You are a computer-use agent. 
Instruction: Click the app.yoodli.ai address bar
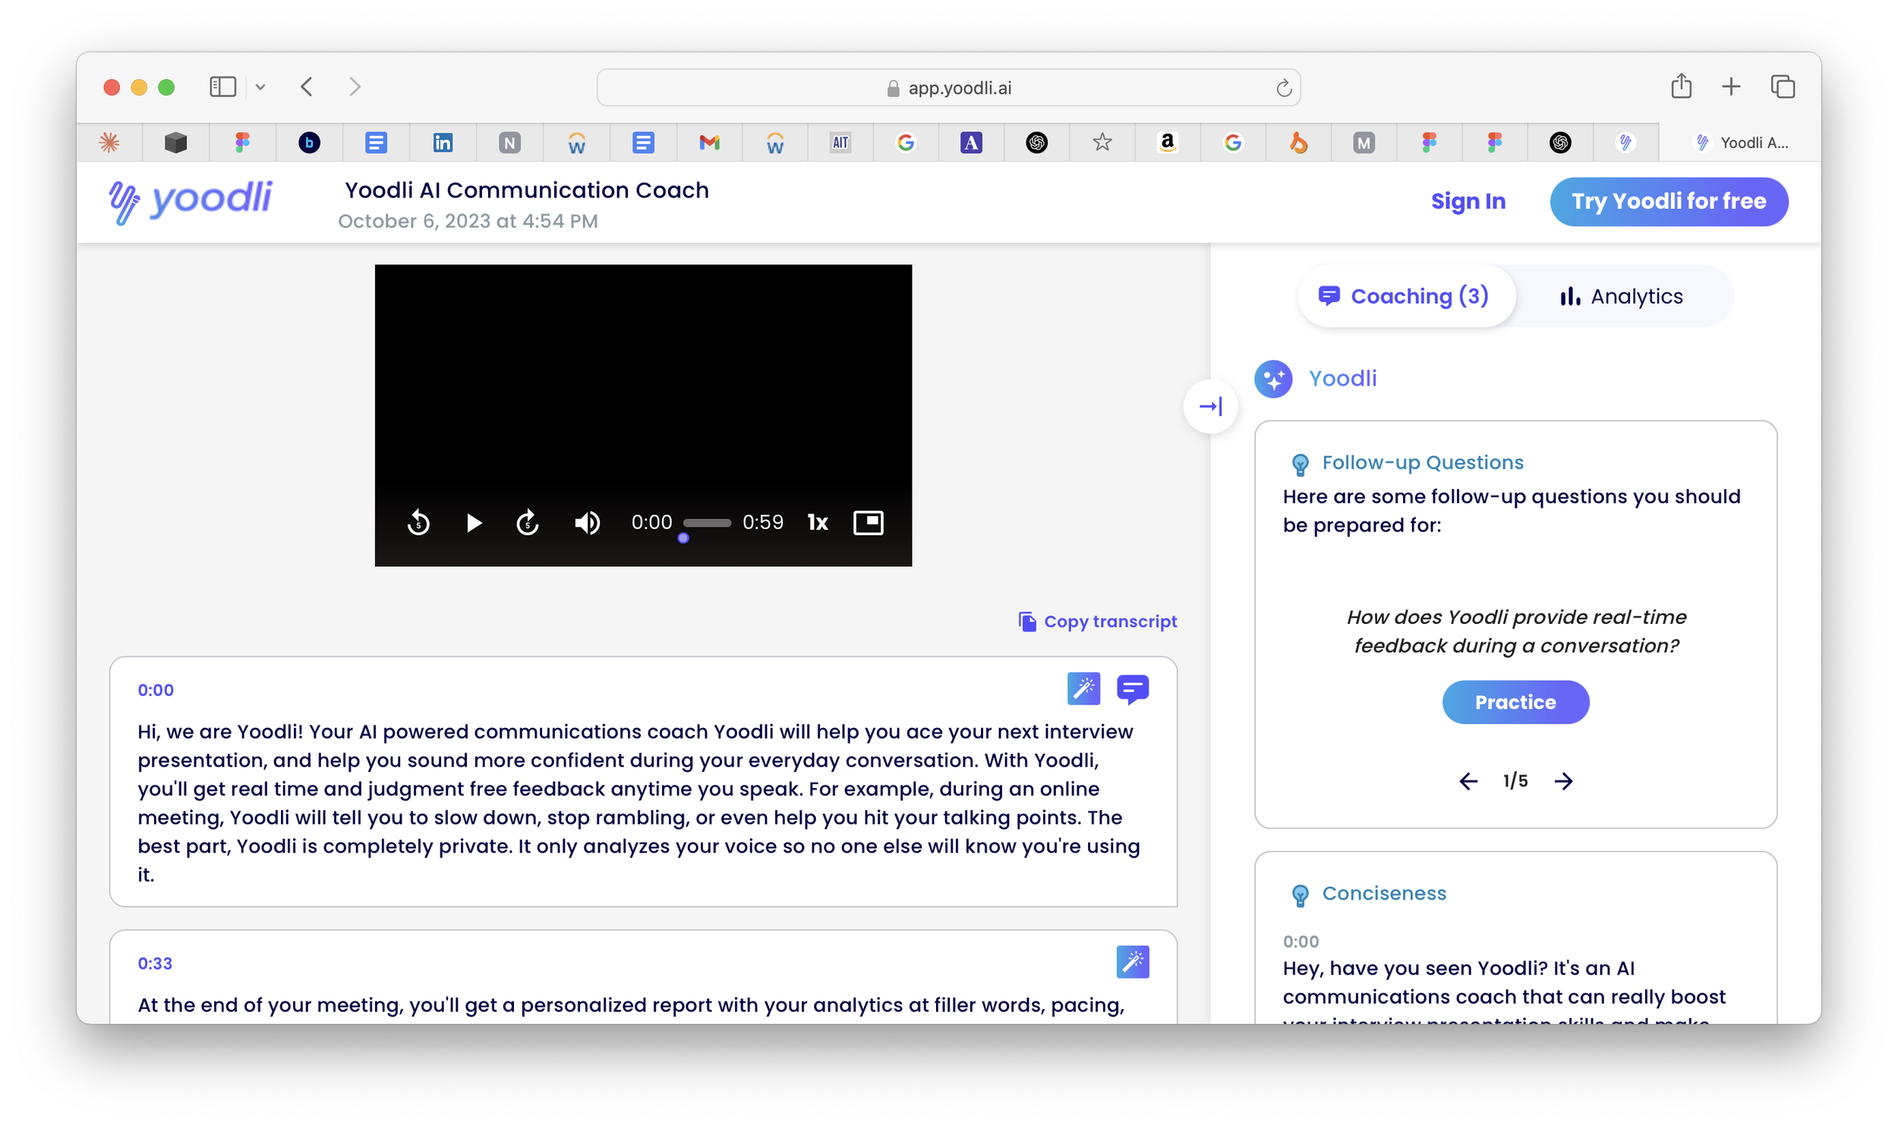tap(948, 87)
